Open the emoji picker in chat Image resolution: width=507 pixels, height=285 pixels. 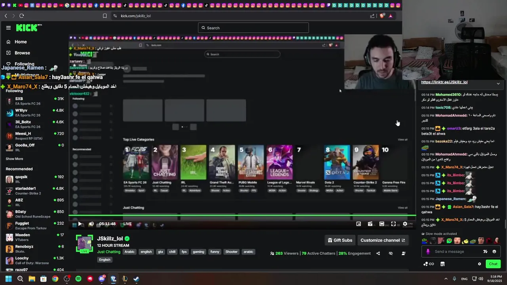click(494, 251)
